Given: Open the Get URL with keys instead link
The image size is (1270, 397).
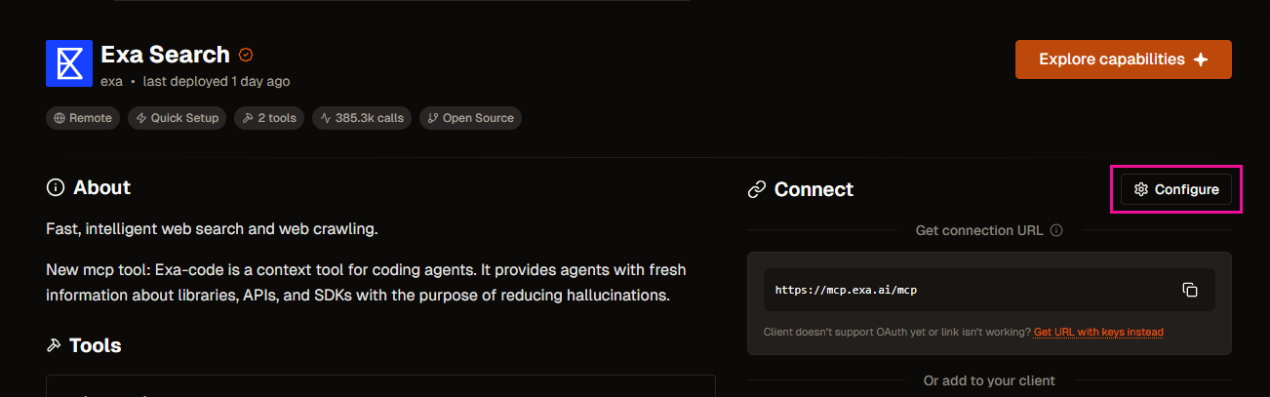Looking at the screenshot, I should (1098, 333).
